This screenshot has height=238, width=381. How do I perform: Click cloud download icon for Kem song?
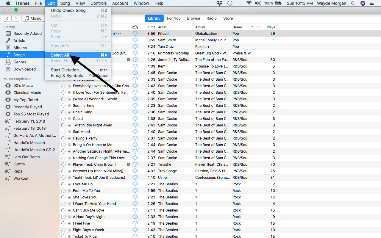[135, 66]
